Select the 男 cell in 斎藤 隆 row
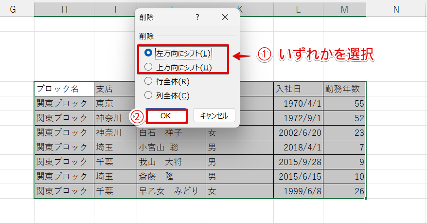This screenshot has width=427, height=223. [x=240, y=177]
